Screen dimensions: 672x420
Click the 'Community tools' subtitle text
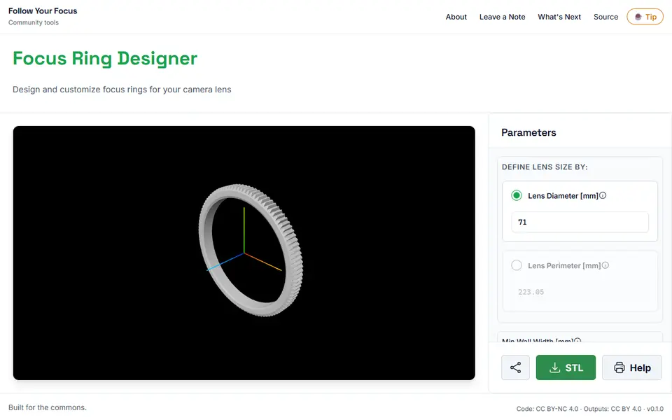34,22
